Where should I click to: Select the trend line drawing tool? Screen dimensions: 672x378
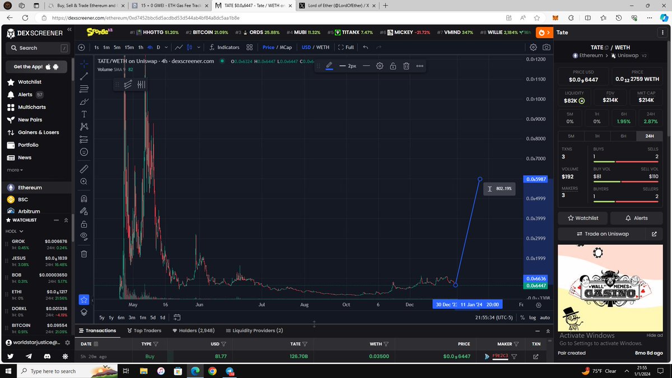point(84,76)
